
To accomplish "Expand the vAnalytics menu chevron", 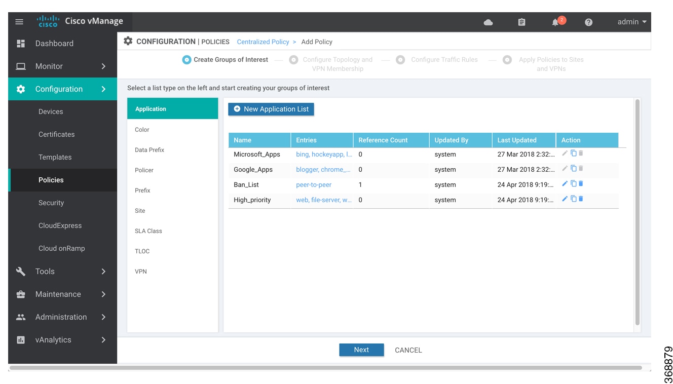I will tap(103, 340).
